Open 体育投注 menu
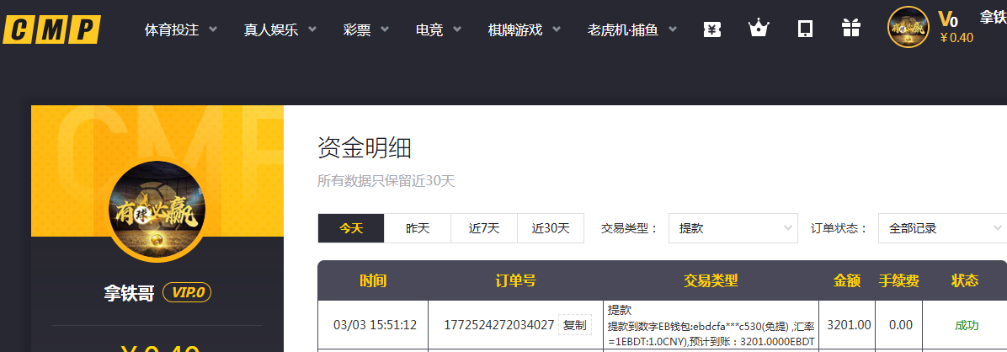 coord(172,29)
